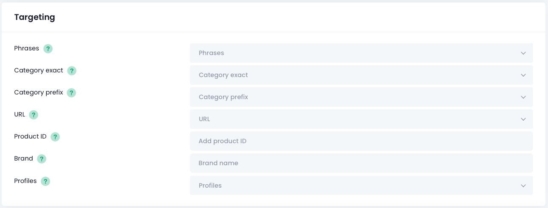Click the Profiles placeholder text in the dropdown
Screen dimensions: 548x208
pyautogui.click(x=210, y=186)
